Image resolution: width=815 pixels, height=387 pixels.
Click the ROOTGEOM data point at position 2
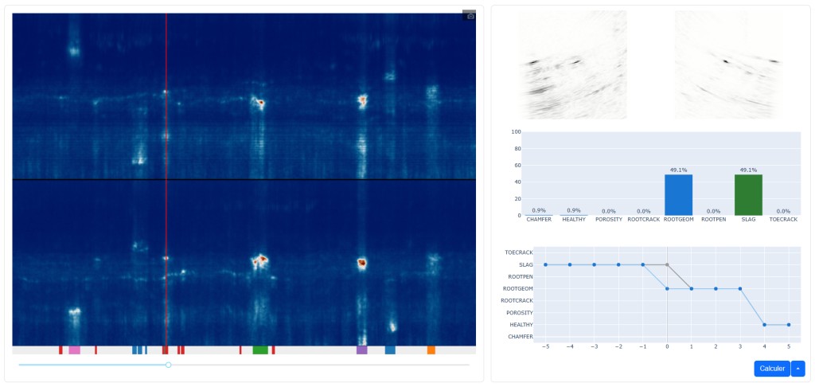pyautogui.click(x=716, y=288)
